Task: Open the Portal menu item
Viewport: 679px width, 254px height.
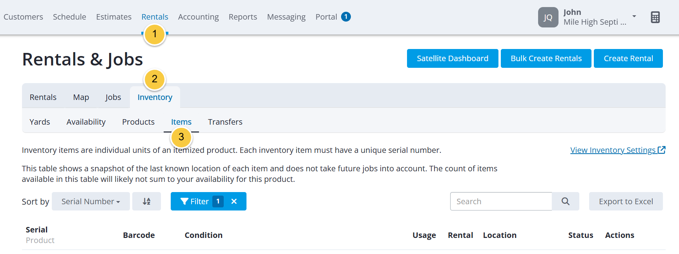Action: [326, 17]
